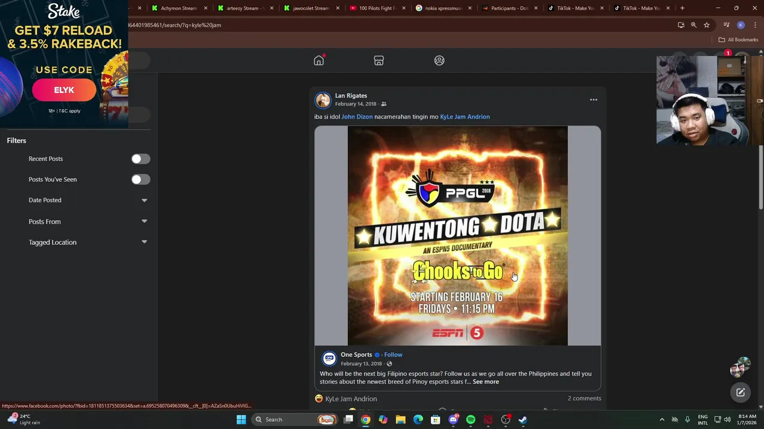764x429 pixels.
Task: Click the floating compose new message icon
Action: 740,392
